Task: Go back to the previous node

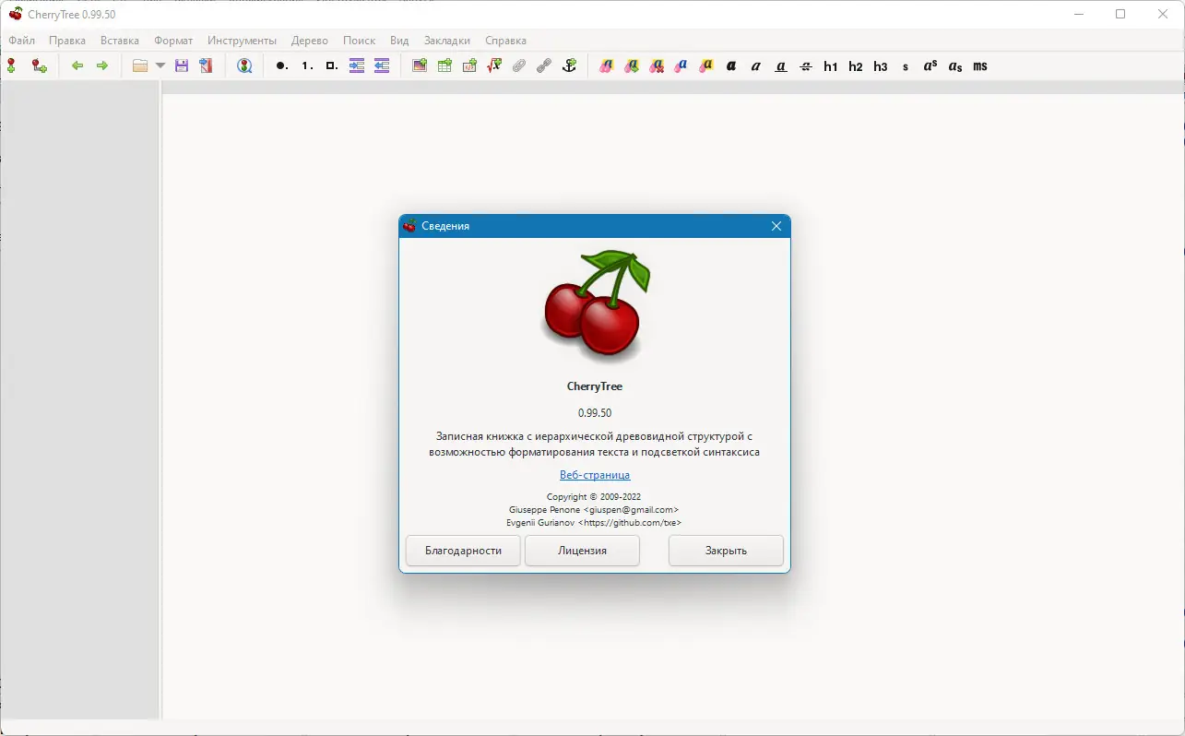Action: 77,65
